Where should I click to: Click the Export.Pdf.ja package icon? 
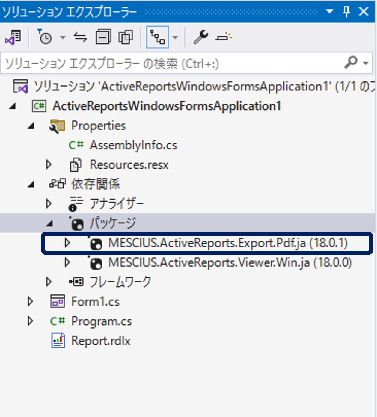(95, 243)
